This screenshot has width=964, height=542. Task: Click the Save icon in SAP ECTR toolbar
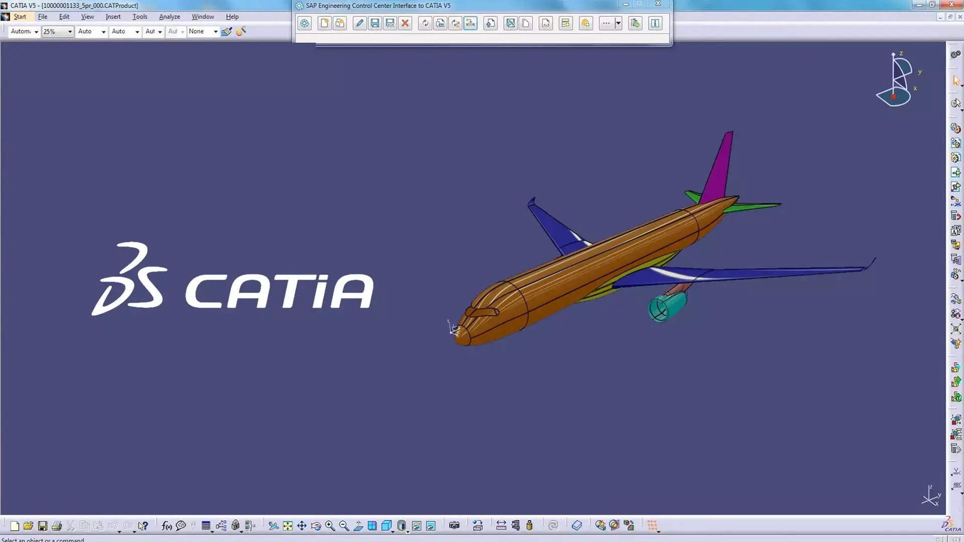[375, 23]
